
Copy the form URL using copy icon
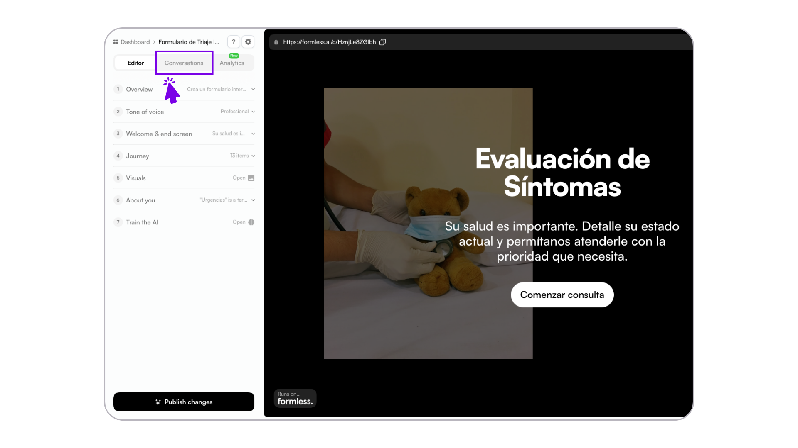(383, 42)
